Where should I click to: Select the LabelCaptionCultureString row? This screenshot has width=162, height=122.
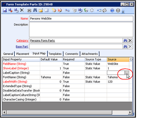pos(67,95)
